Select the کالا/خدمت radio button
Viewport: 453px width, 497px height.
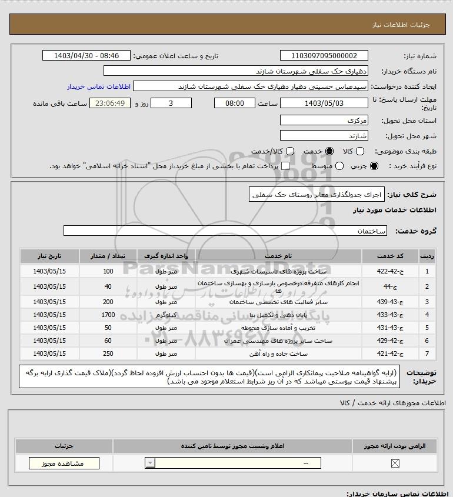click(x=289, y=151)
